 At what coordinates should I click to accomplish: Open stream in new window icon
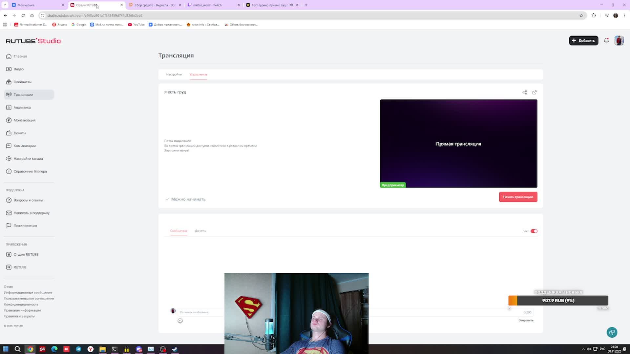tap(534, 92)
